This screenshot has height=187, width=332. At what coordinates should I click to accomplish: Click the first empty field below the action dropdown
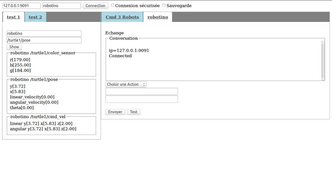(142, 91)
